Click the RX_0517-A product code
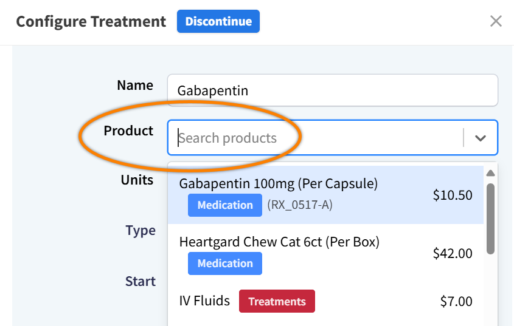The height and width of the screenshot is (326, 514). (x=300, y=205)
